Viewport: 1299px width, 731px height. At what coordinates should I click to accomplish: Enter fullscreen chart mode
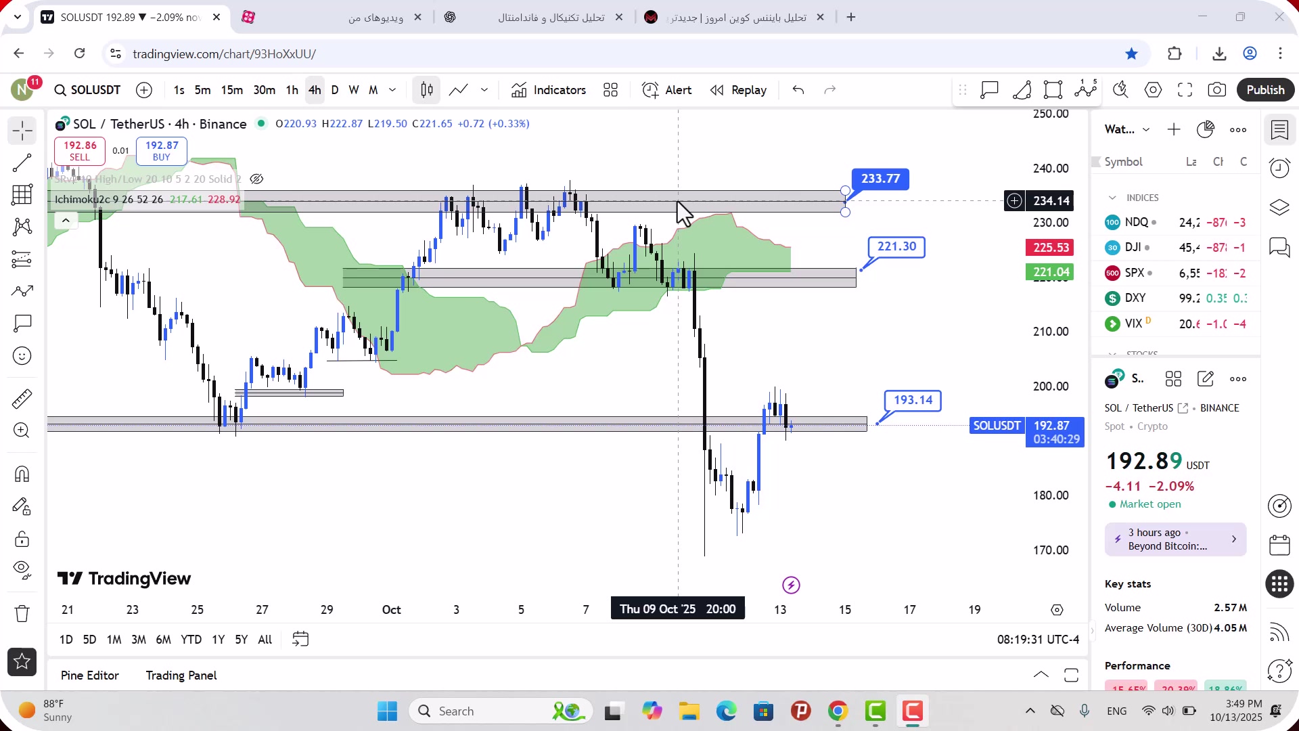point(1185,90)
